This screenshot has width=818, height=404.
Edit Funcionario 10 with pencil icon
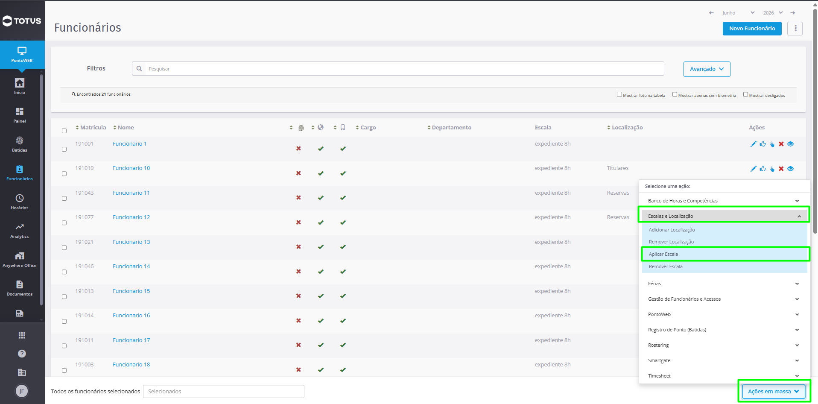[x=753, y=169]
